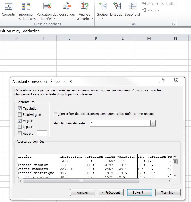191x202 pixels.
Task: Click the Grouper icon
Action: click(x=103, y=6)
